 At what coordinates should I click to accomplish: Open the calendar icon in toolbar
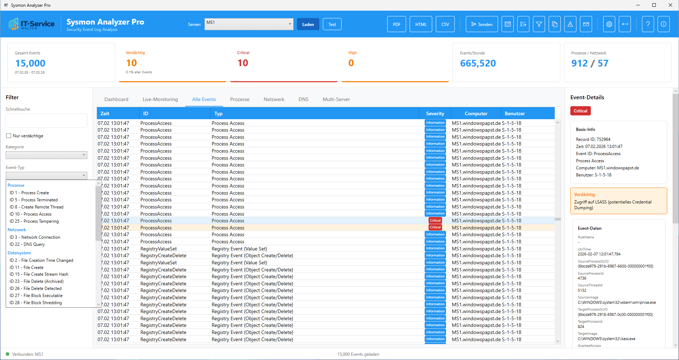[x=508, y=24]
